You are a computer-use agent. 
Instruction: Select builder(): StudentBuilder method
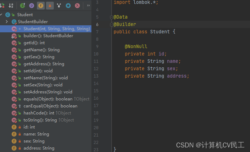click(48, 36)
